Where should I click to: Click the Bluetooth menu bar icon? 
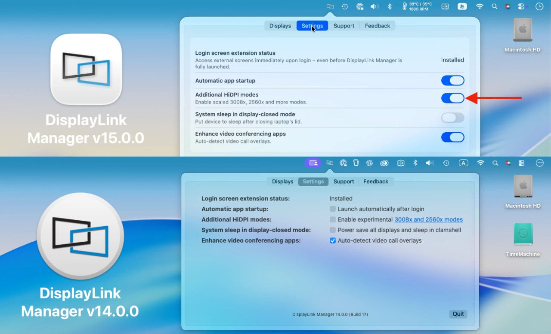pos(389,6)
